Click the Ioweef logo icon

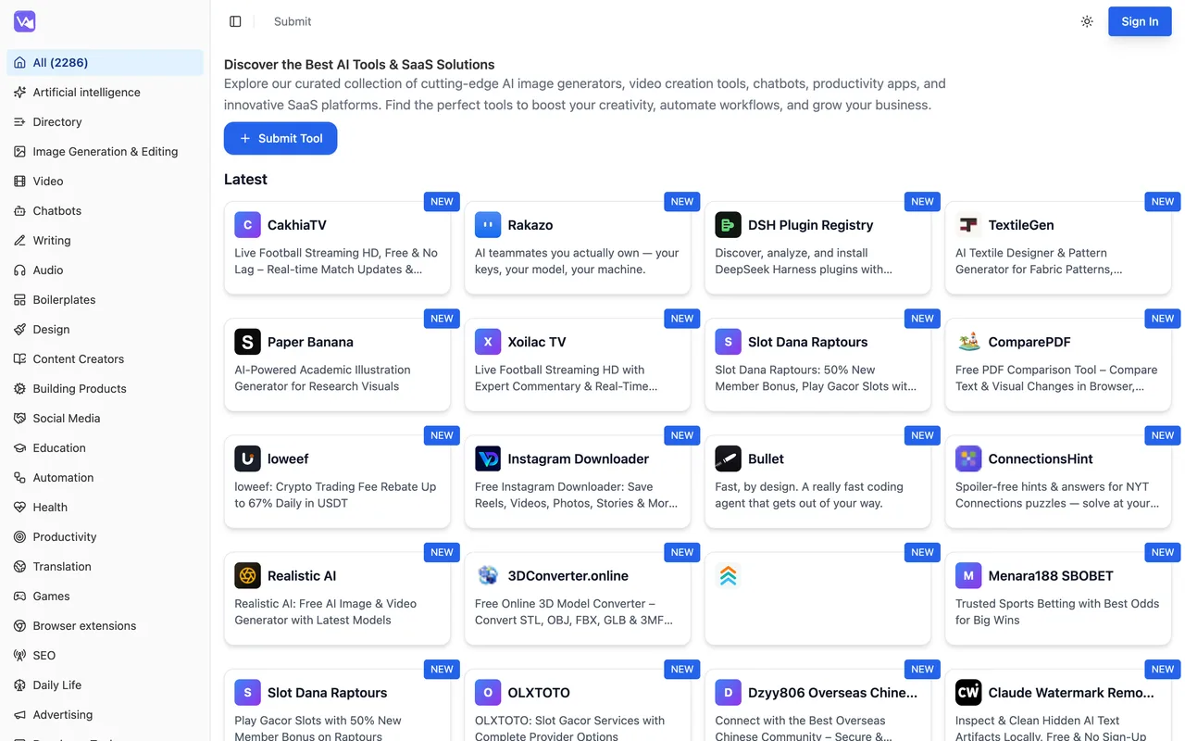247,458
